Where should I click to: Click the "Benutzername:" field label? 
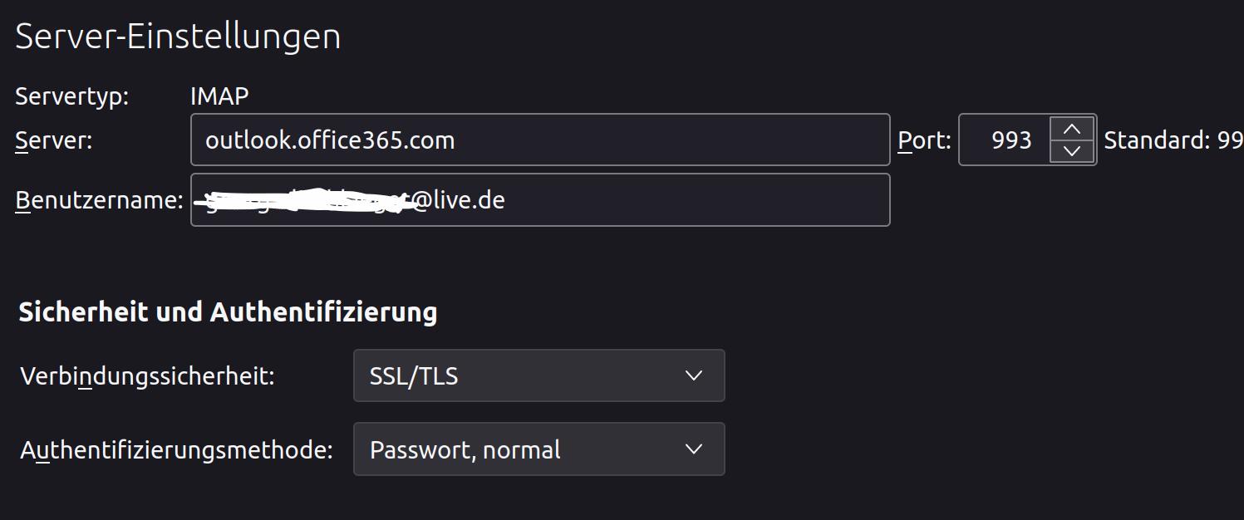click(x=99, y=200)
